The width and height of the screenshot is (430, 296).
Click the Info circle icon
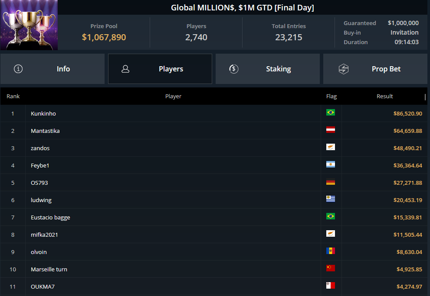pyautogui.click(x=18, y=69)
